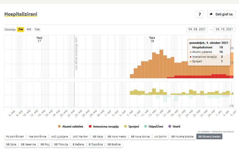Choose UKC Ljubljana hospital
This screenshot has width=239, height=152.
tap(60, 137)
